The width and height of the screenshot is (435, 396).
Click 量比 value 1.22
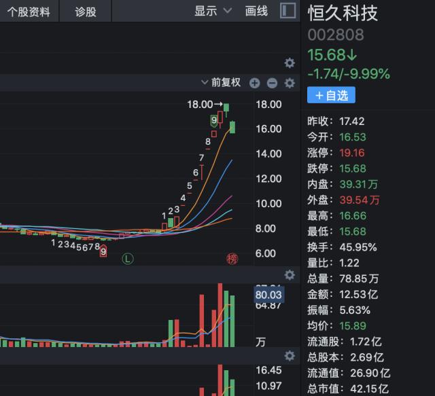pos(349,263)
